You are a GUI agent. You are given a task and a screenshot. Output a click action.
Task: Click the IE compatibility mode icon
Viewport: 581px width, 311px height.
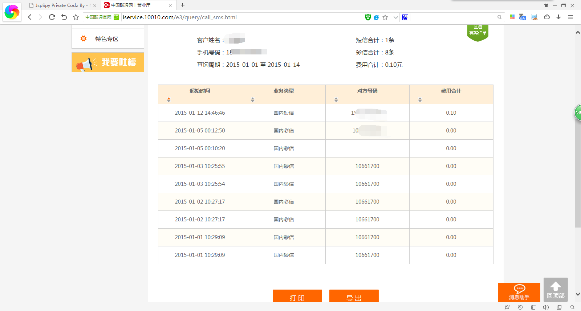[377, 17]
